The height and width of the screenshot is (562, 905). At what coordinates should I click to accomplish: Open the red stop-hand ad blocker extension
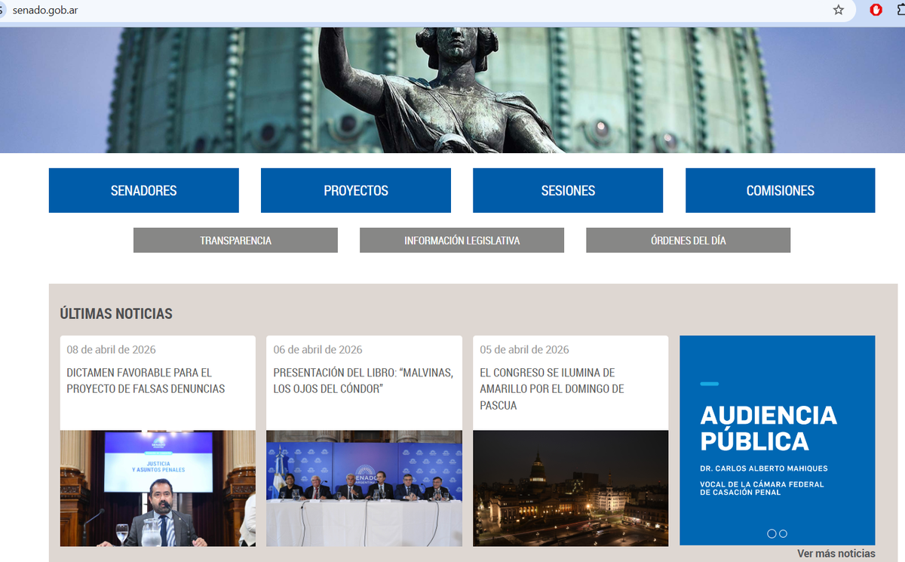[x=876, y=10]
